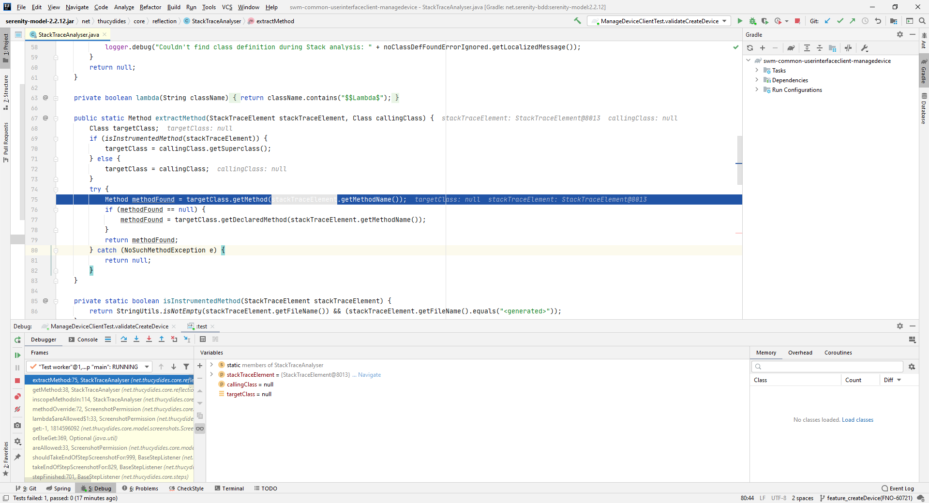Open the Refactor menu
Image resolution: width=929 pixels, height=503 pixels.
[150, 7]
